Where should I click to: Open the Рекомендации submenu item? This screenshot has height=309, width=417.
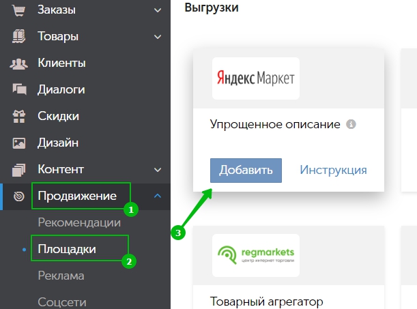click(x=79, y=222)
